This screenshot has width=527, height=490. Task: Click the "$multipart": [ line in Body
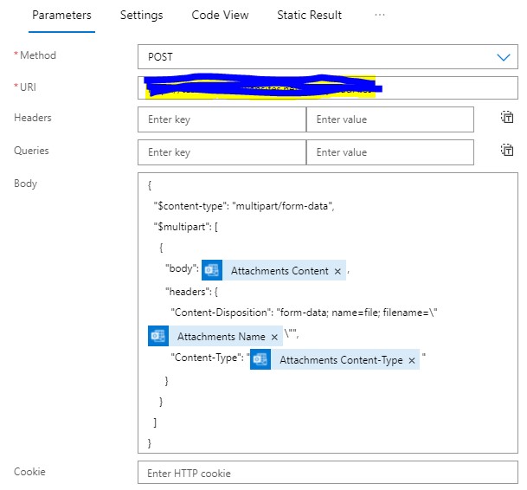185,227
